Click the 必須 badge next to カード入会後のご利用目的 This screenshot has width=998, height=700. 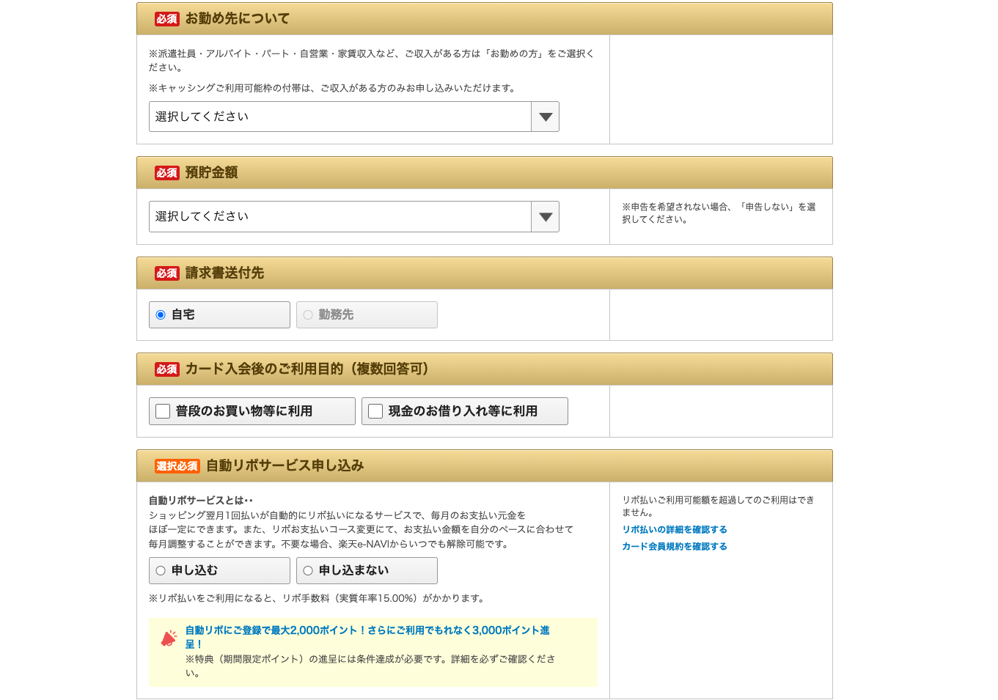167,369
